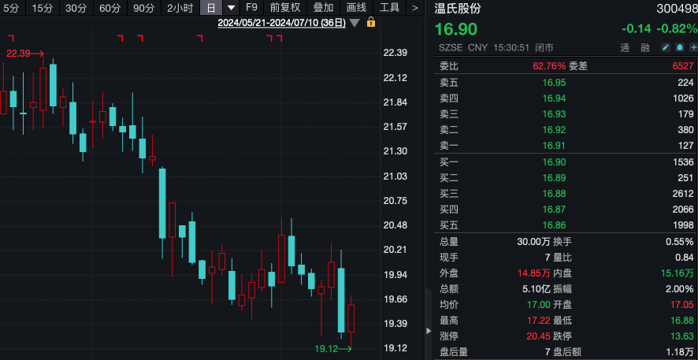Click the large current price 16.90
Image resolution: width=698 pixels, height=360 pixels.
(x=456, y=29)
